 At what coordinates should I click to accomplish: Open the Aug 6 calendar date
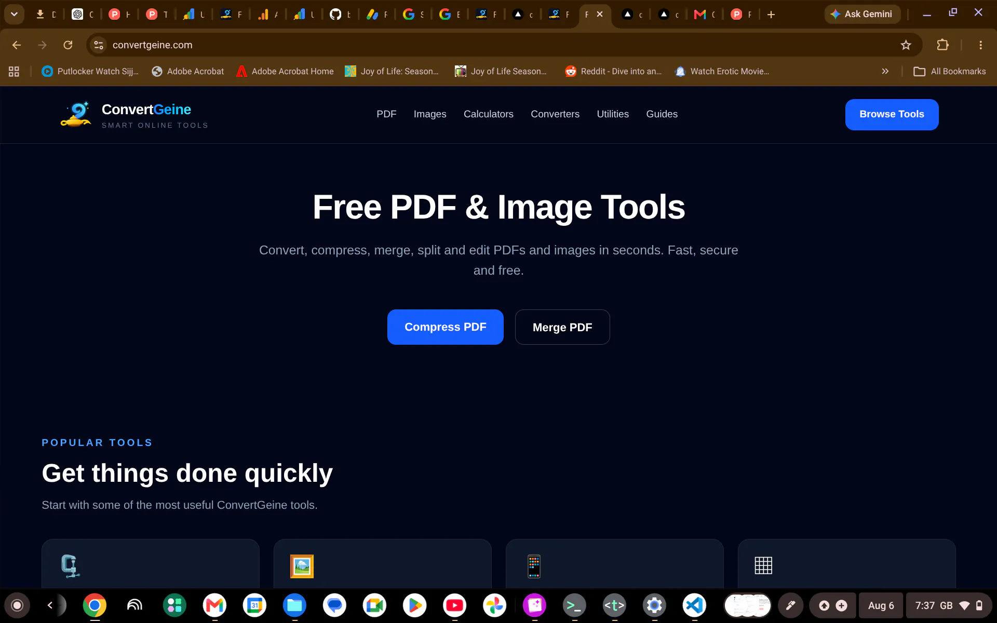pos(881,605)
